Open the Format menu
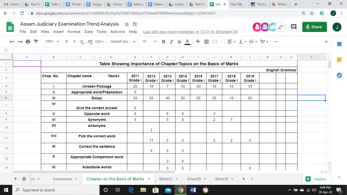The width and height of the screenshot is (347, 195). [74, 31]
